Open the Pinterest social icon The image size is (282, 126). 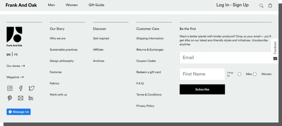pyautogui.click(x=10, y=98)
